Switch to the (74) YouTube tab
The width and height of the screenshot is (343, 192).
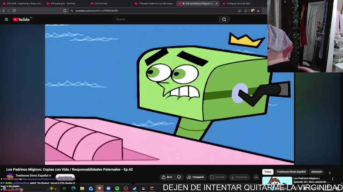110,3
